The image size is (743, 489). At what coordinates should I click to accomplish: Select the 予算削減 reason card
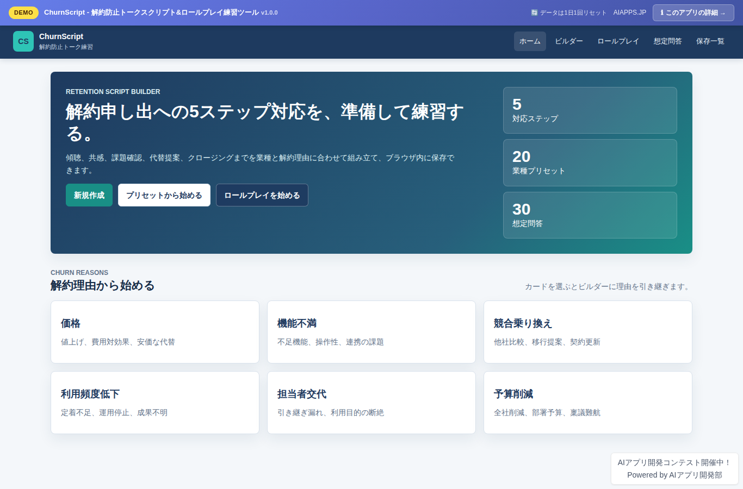point(588,403)
